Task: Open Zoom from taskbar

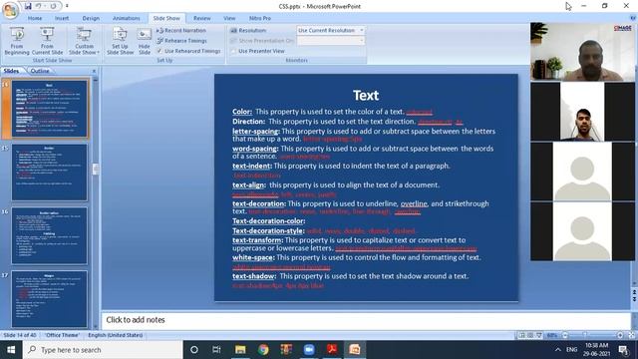Action: click(x=309, y=350)
